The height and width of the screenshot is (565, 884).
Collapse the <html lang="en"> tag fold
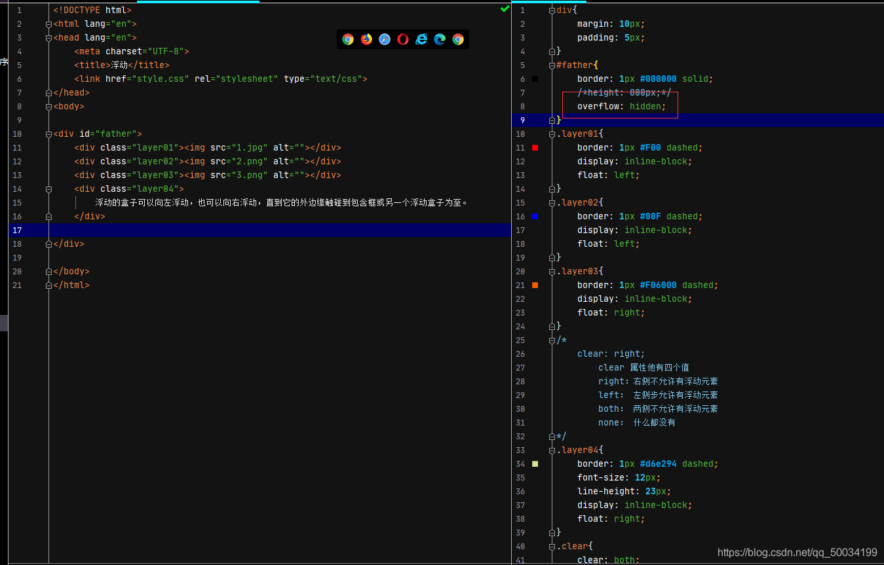coord(49,24)
